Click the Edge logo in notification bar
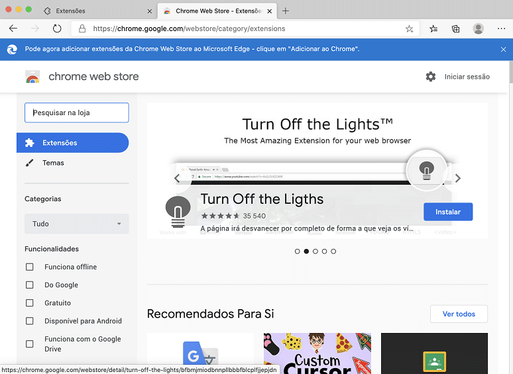This screenshot has height=374, width=513. (x=12, y=50)
